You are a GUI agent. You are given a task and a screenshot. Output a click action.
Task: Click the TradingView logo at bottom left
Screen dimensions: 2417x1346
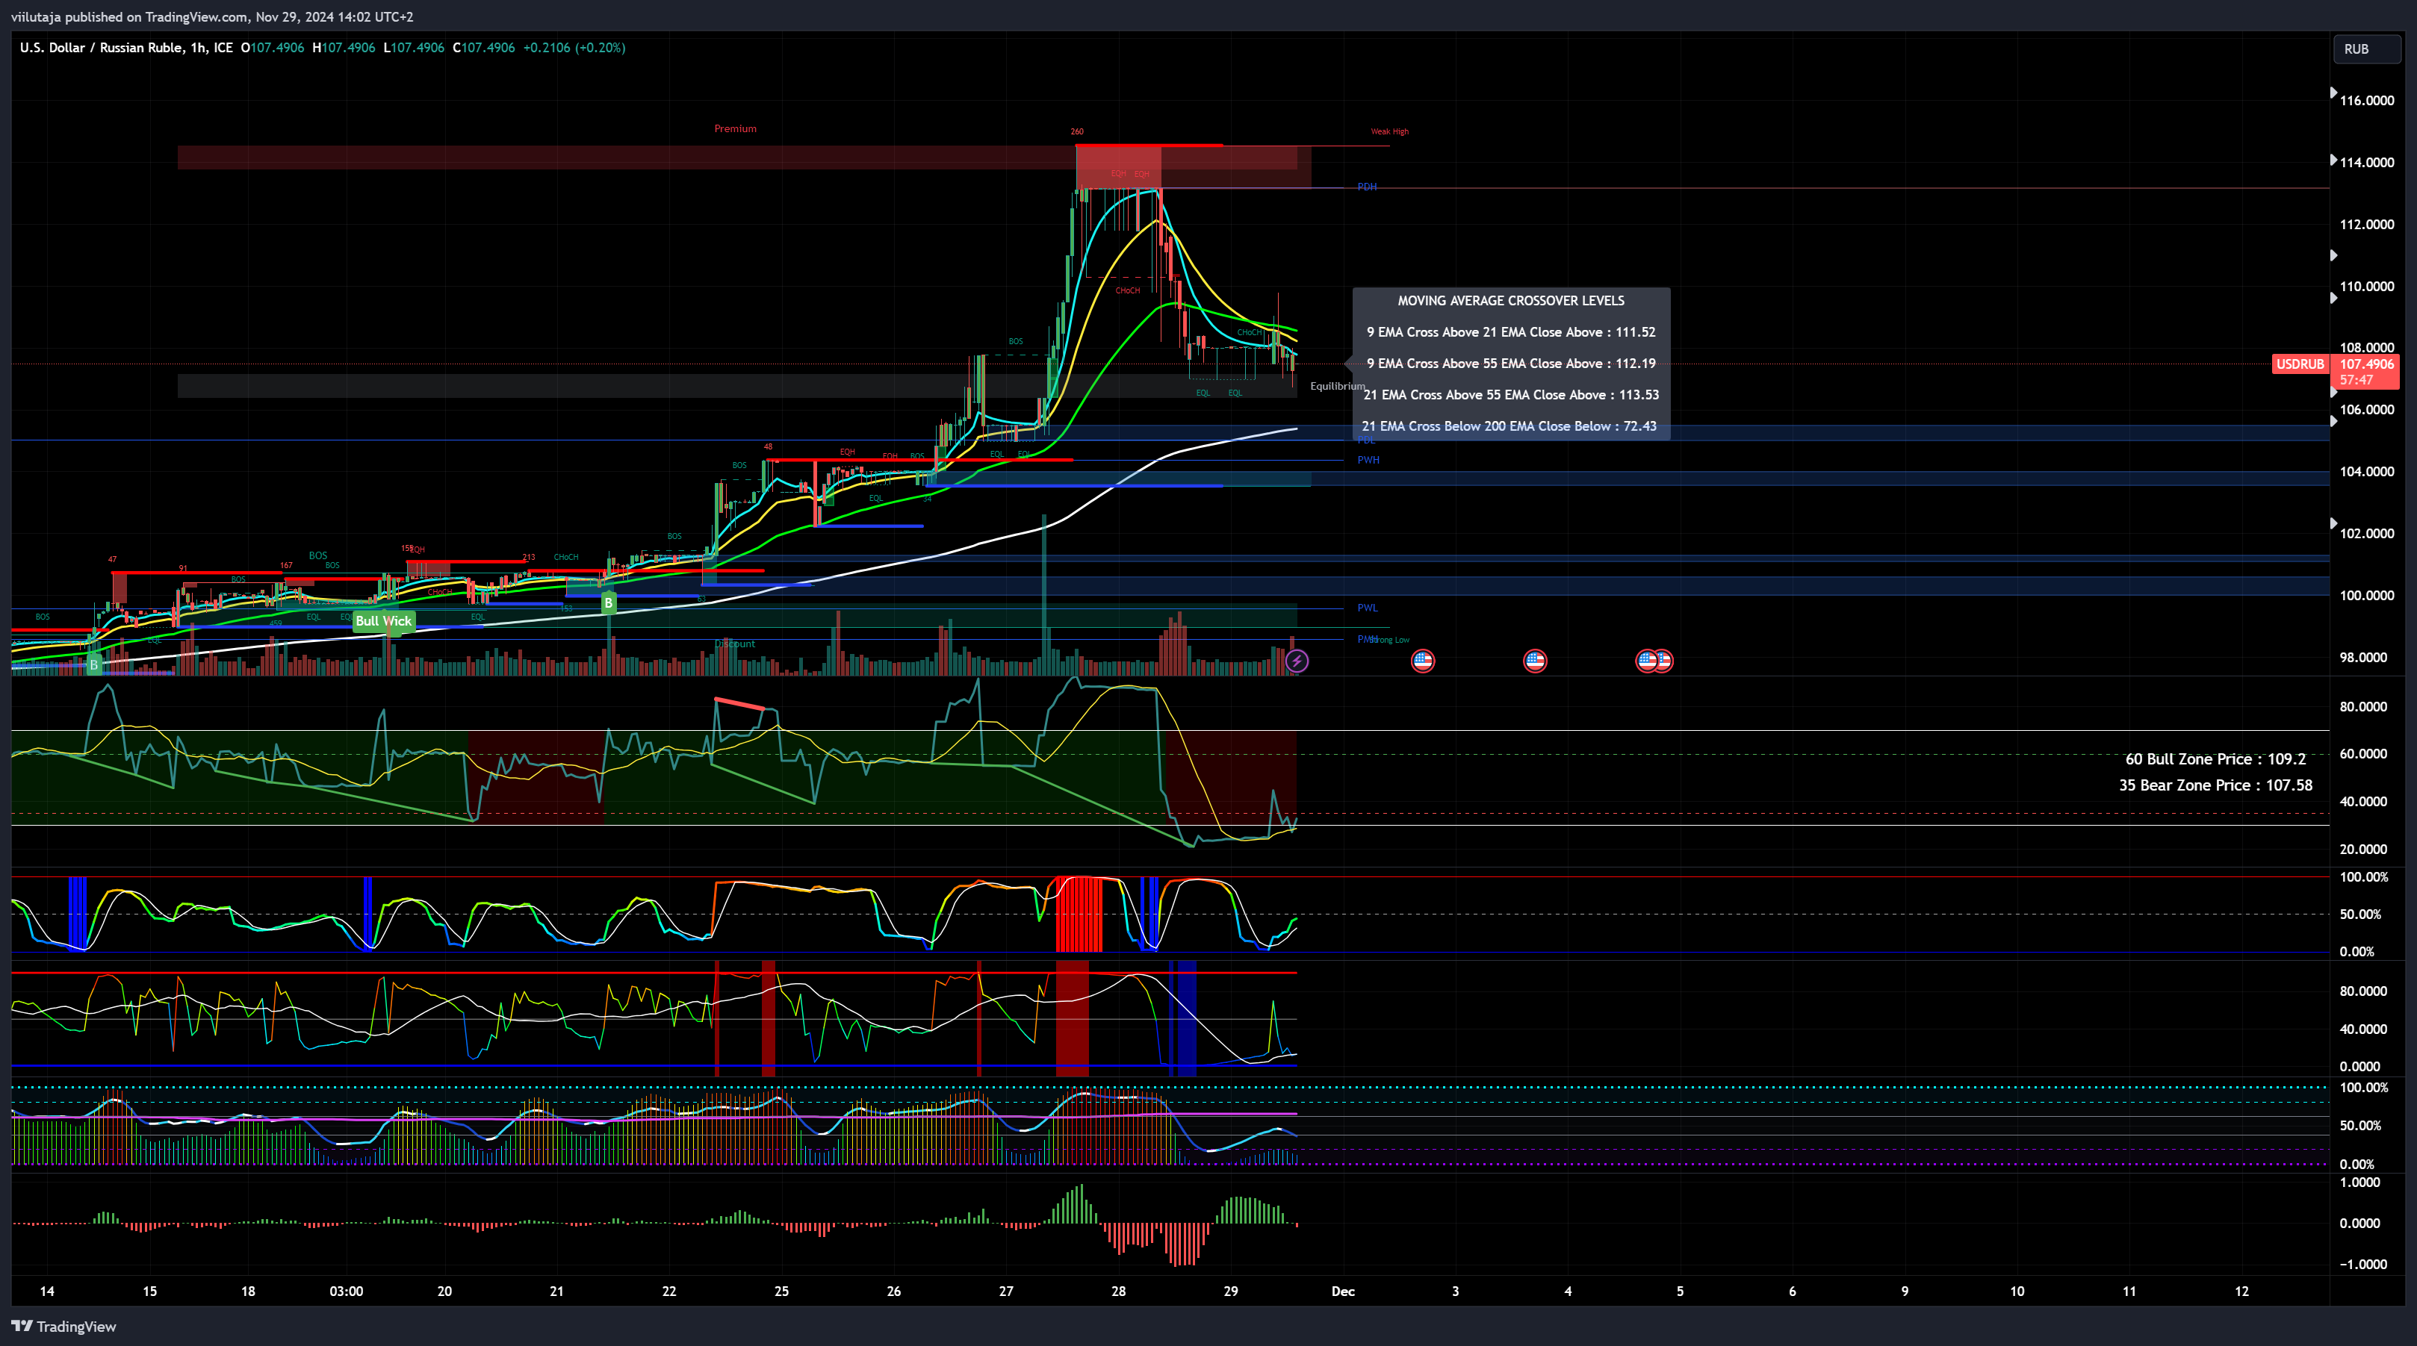pos(63,1327)
